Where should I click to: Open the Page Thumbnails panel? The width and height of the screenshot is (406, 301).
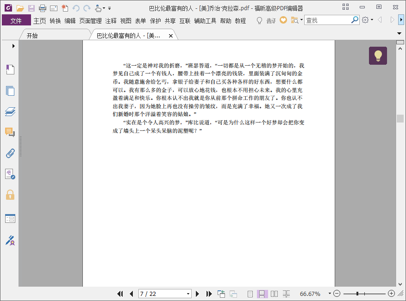click(x=10, y=91)
